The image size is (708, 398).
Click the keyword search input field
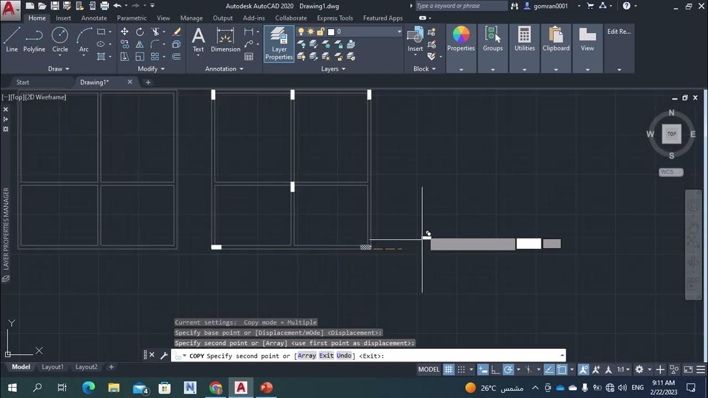click(x=461, y=6)
